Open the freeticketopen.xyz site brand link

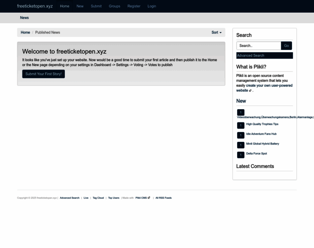[35, 6]
